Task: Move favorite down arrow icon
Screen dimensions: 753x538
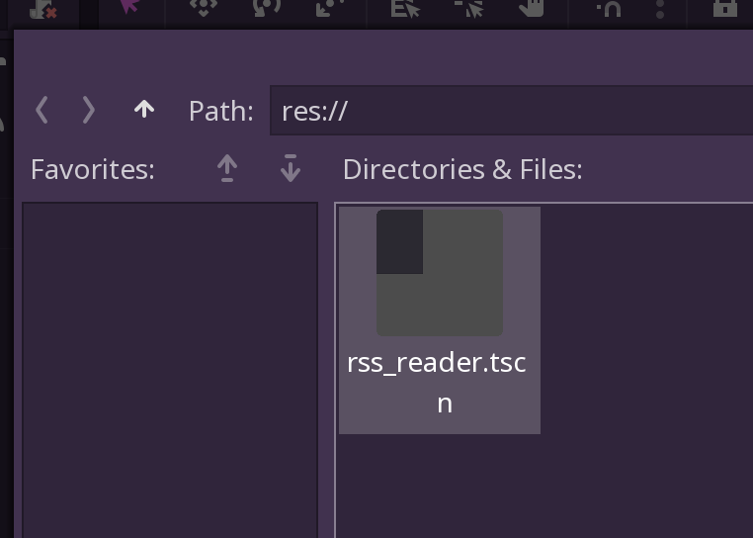Action: 291,169
